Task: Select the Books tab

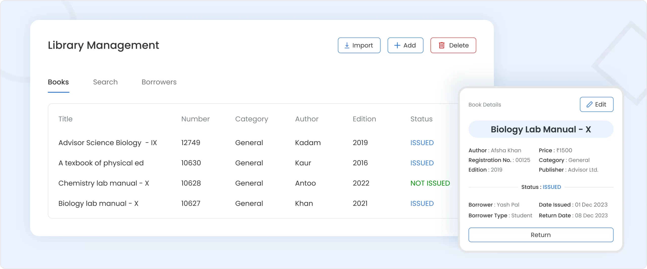Action: (x=58, y=82)
